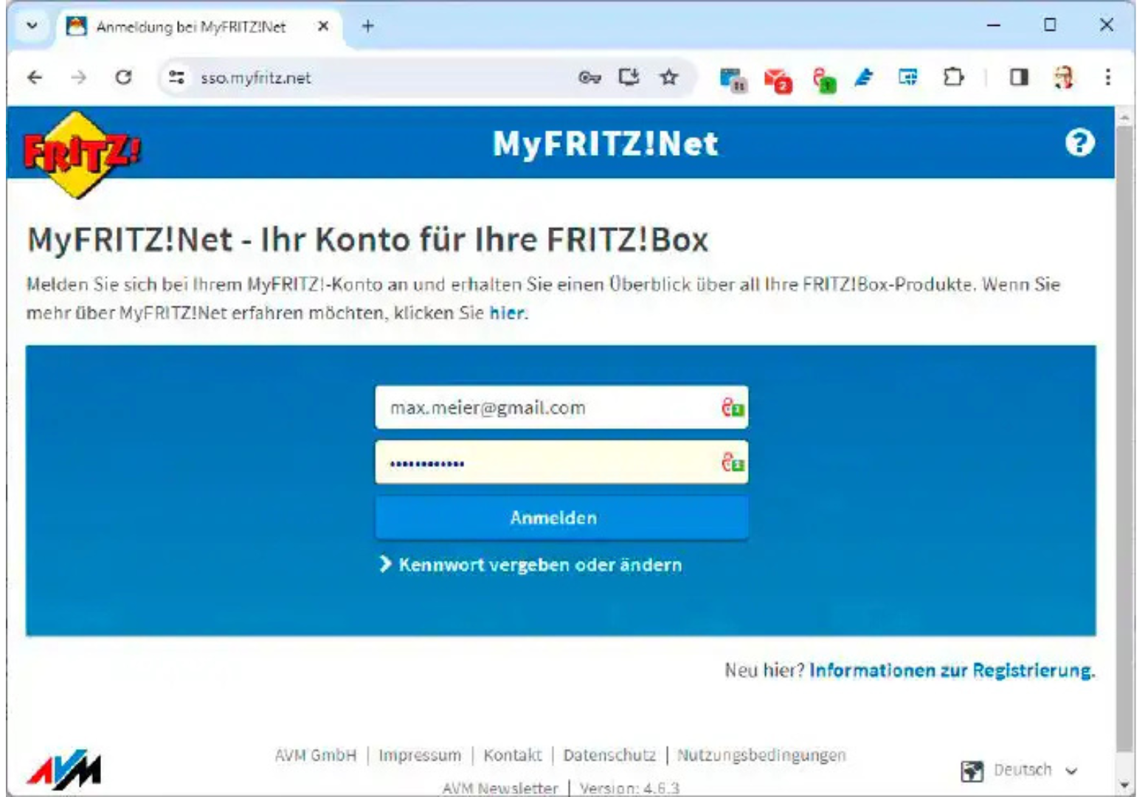The height and width of the screenshot is (797, 1145).
Task: Open the blue pen extension icon
Action: coord(864,77)
